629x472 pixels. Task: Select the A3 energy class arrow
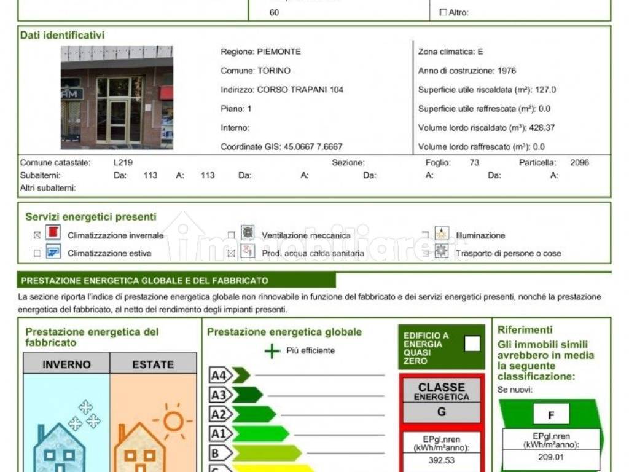(236, 395)
